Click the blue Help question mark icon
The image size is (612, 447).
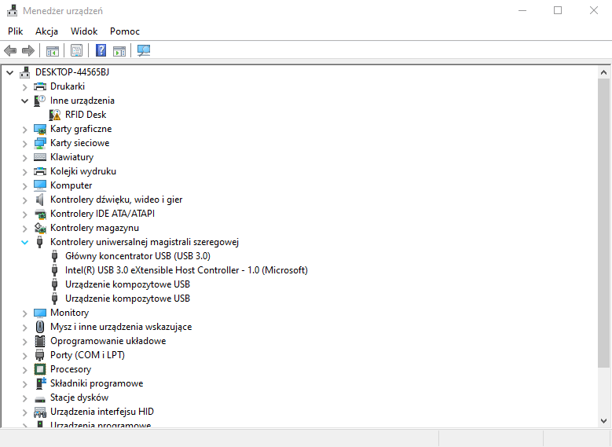(x=101, y=51)
